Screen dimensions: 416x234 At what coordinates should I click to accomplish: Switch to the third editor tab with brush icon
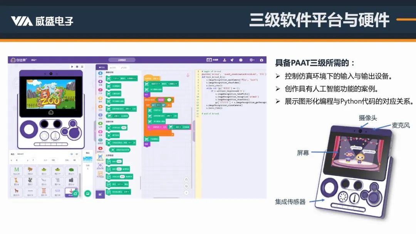click(124, 67)
